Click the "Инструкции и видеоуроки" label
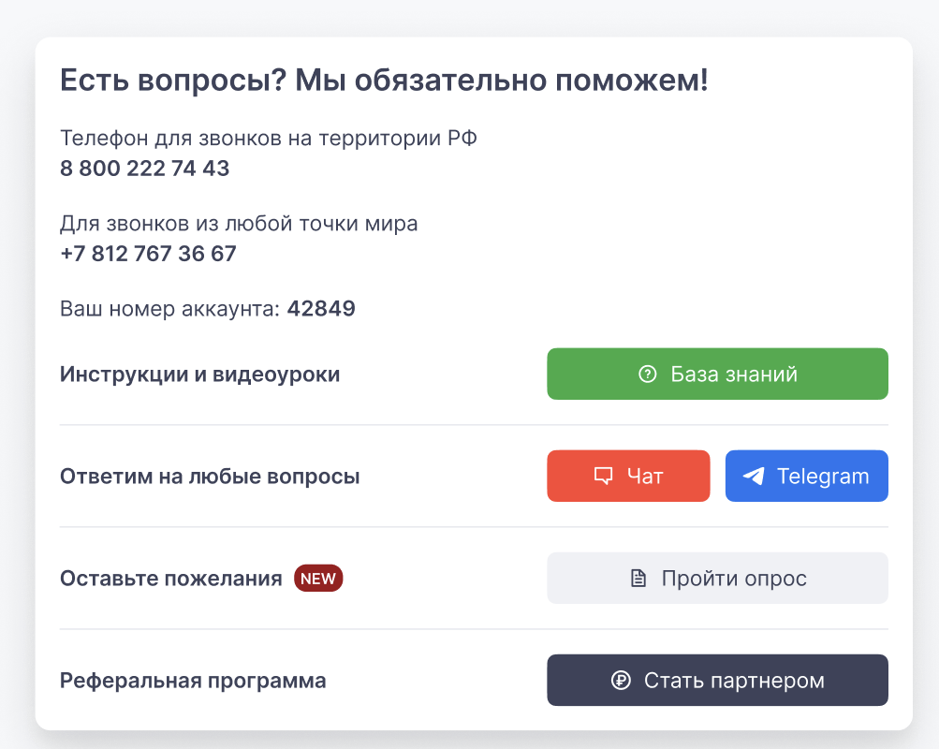This screenshot has height=749, width=939. [199, 374]
